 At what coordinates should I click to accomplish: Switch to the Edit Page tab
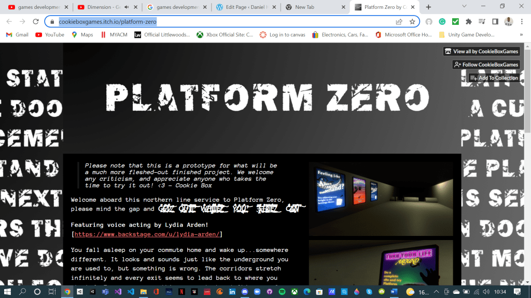(243, 7)
